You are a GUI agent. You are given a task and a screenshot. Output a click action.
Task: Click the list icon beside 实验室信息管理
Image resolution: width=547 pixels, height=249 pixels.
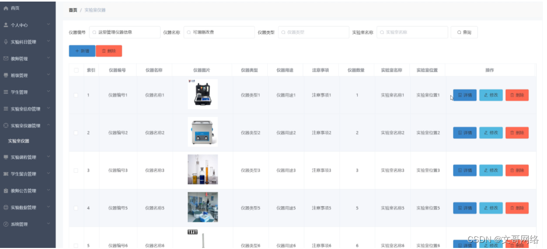(6, 109)
